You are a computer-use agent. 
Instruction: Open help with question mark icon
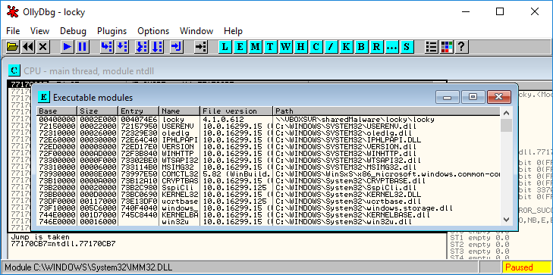pyautogui.click(x=461, y=46)
